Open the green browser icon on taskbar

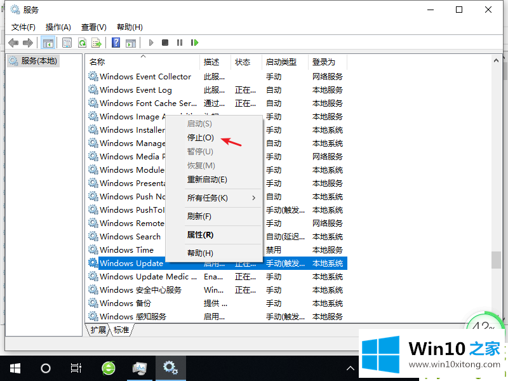(109, 368)
